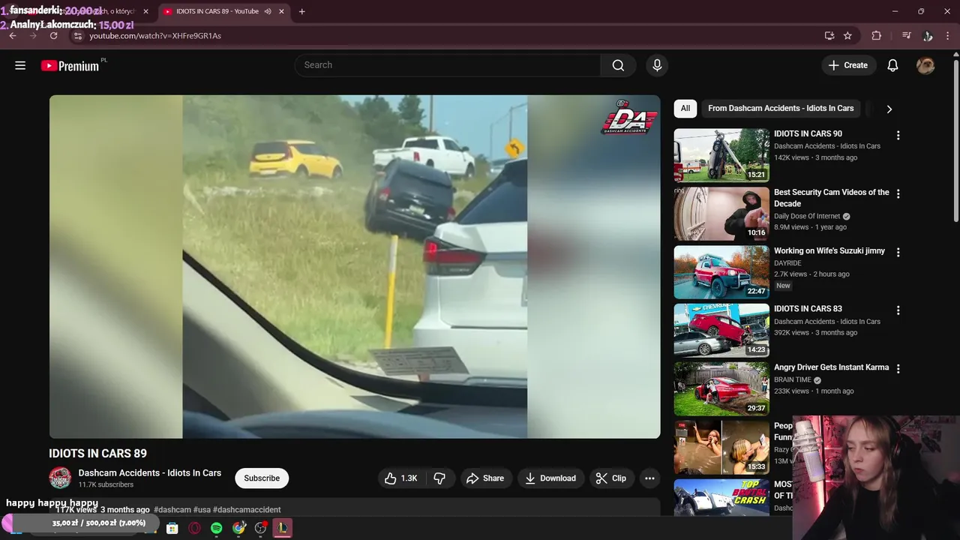Dislike the video with thumbs down
Image resolution: width=960 pixels, height=540 pixels.
point(439,478)
